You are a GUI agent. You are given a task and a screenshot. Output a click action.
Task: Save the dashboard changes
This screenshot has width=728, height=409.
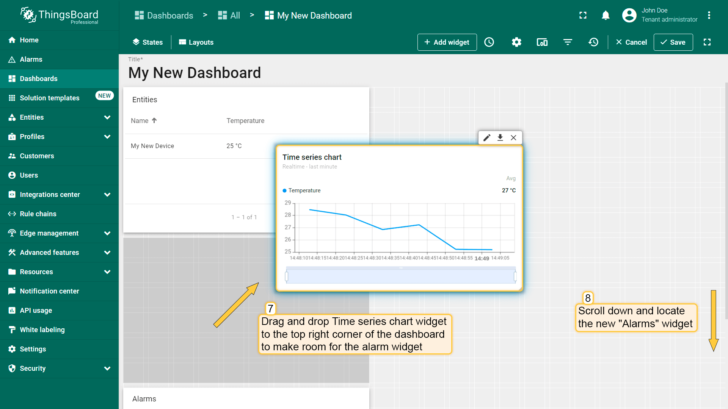pos(673,42)
